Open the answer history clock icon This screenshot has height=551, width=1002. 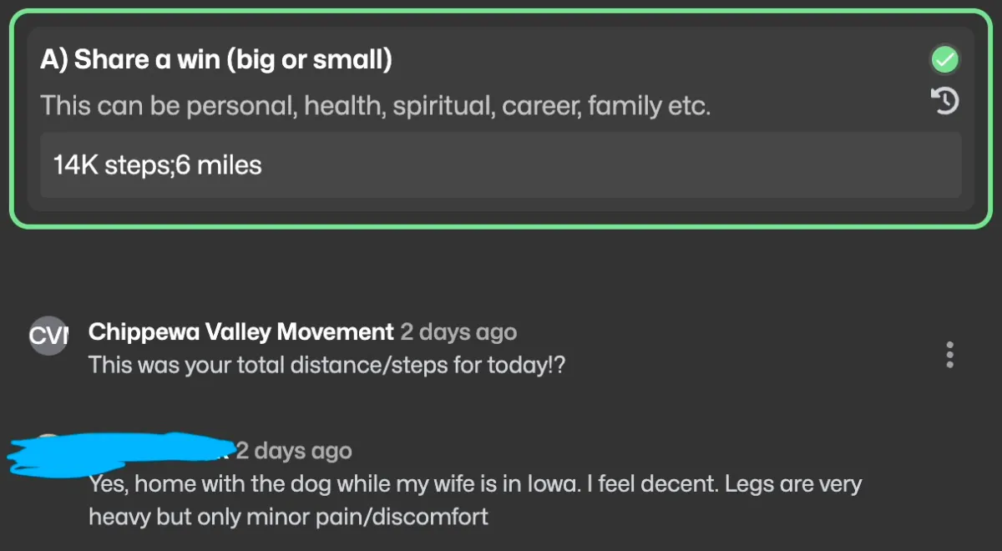944,102
